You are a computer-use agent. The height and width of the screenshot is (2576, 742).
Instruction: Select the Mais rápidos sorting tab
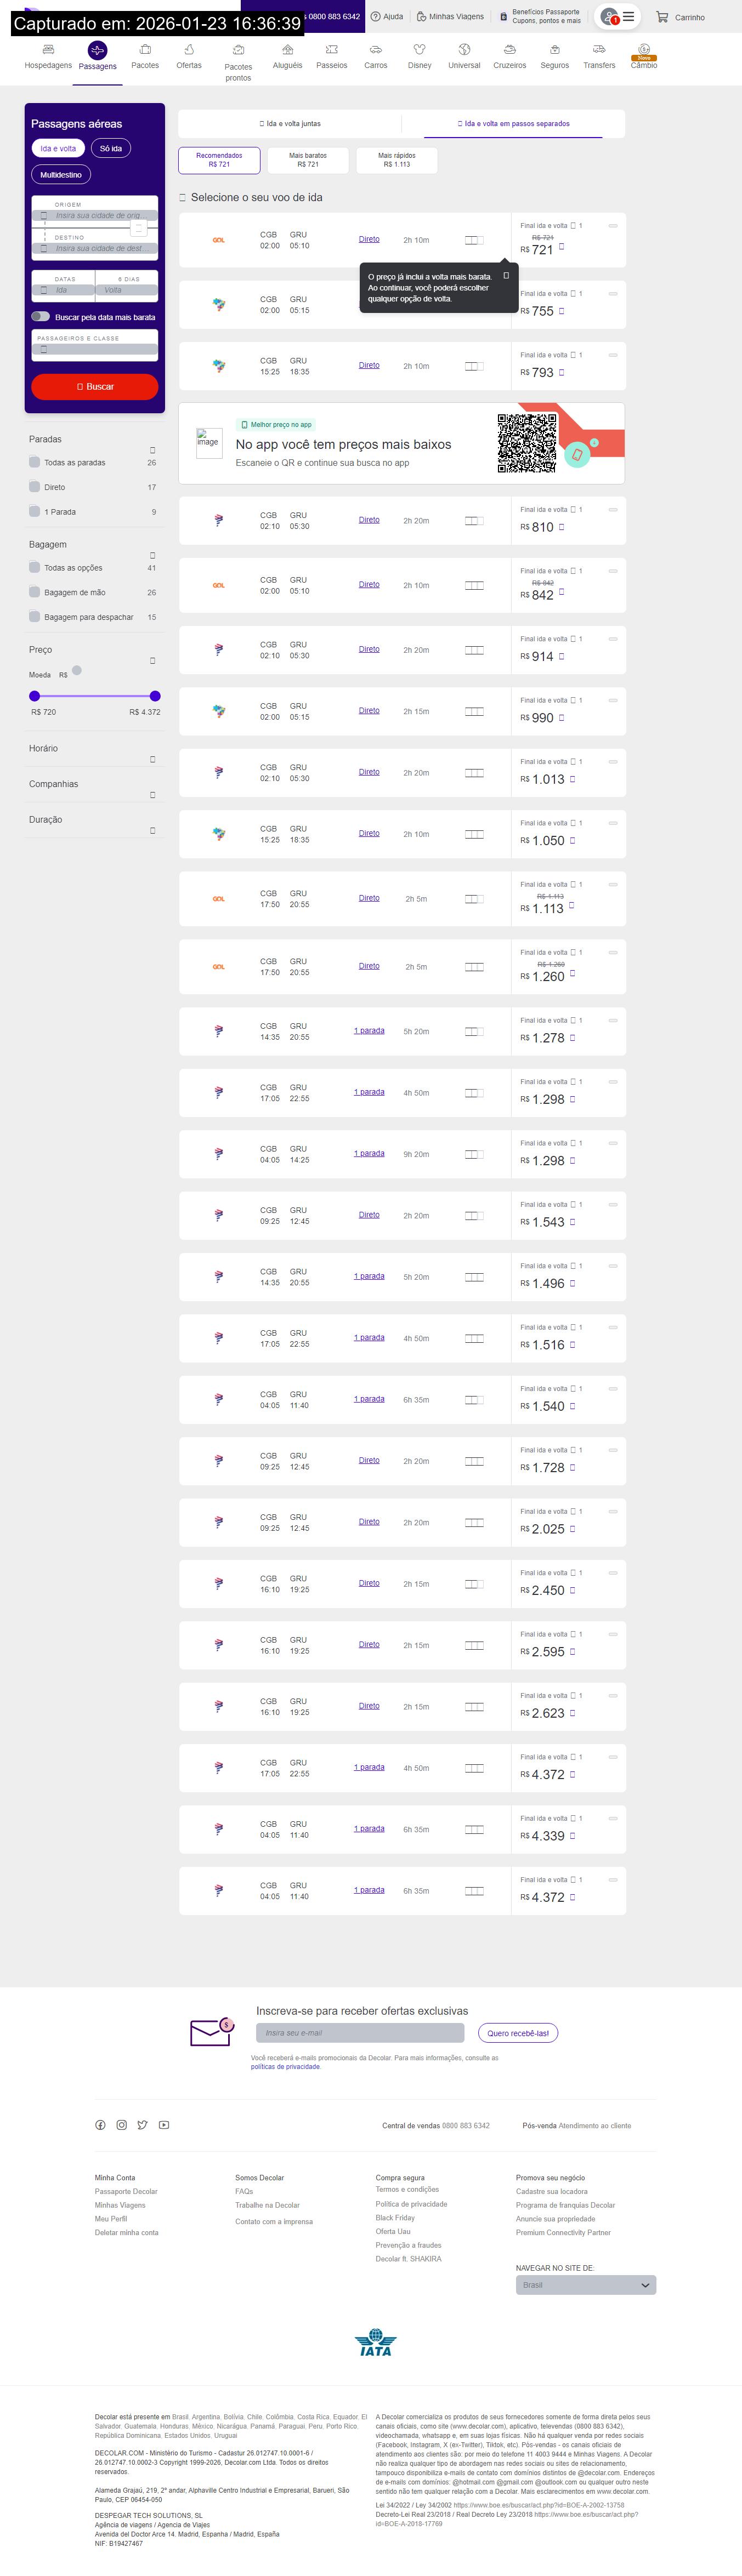click(397, 160)
